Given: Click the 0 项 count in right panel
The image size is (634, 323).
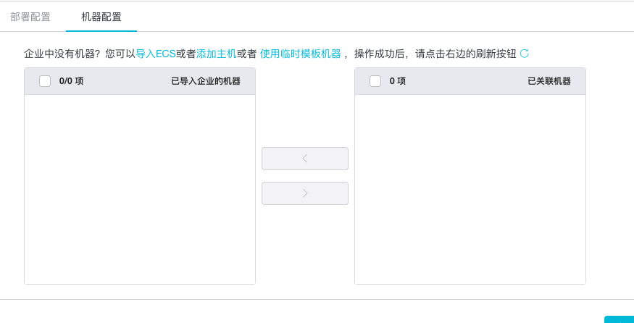Looking at the screenshot, I should coord(398,81).
